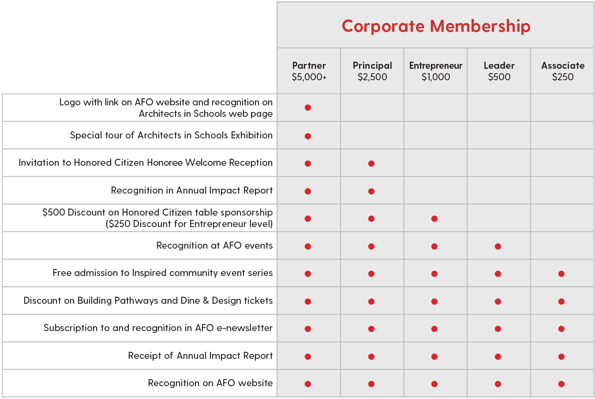Click the Partner dot for Logo with link row

(x=308, y=108)
